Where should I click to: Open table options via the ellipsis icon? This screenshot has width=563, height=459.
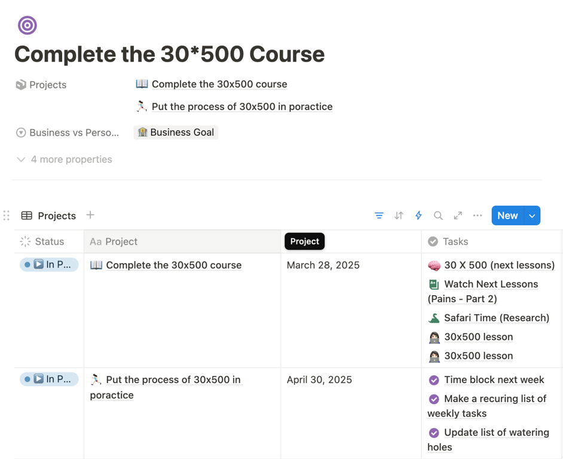pos(477,215)
